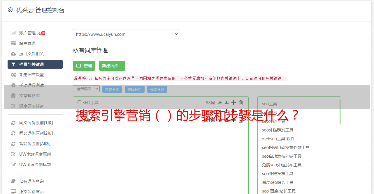Open 接口文件相关 cloud upload icon

click(13, 54)
